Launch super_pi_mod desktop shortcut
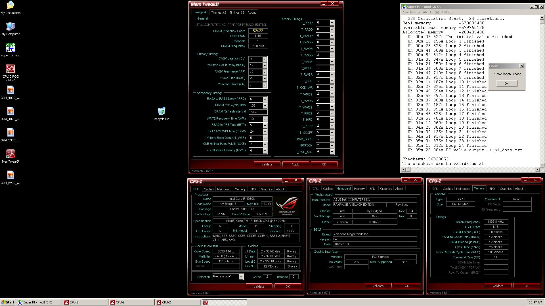Image resolution: width=545 pixels, height=306 pixels. pos(11,50)
